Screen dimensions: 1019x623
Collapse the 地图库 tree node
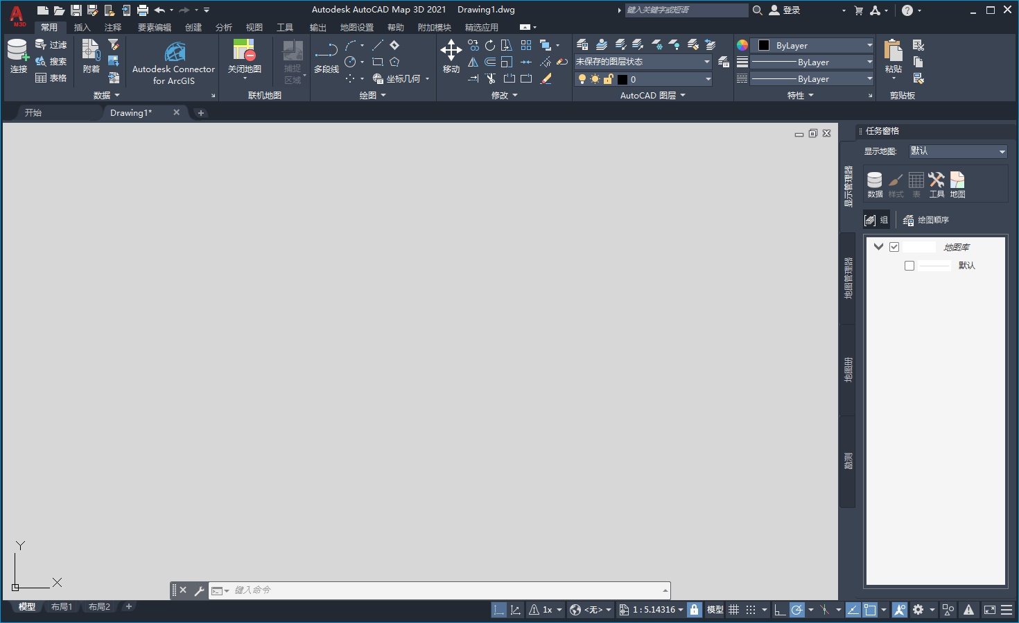pyautogui.click(x=878, y=246)
